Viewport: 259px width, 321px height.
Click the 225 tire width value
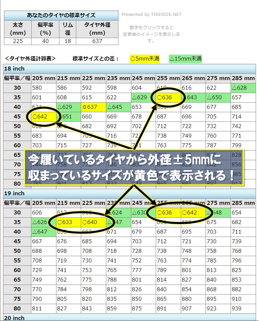click(17, 41)
